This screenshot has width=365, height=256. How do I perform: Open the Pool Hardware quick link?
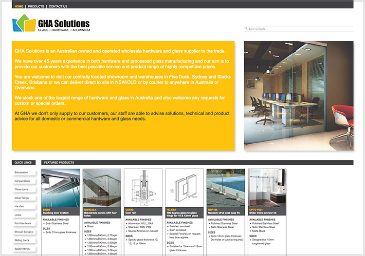pyautogui.click(x=24, y=223)
